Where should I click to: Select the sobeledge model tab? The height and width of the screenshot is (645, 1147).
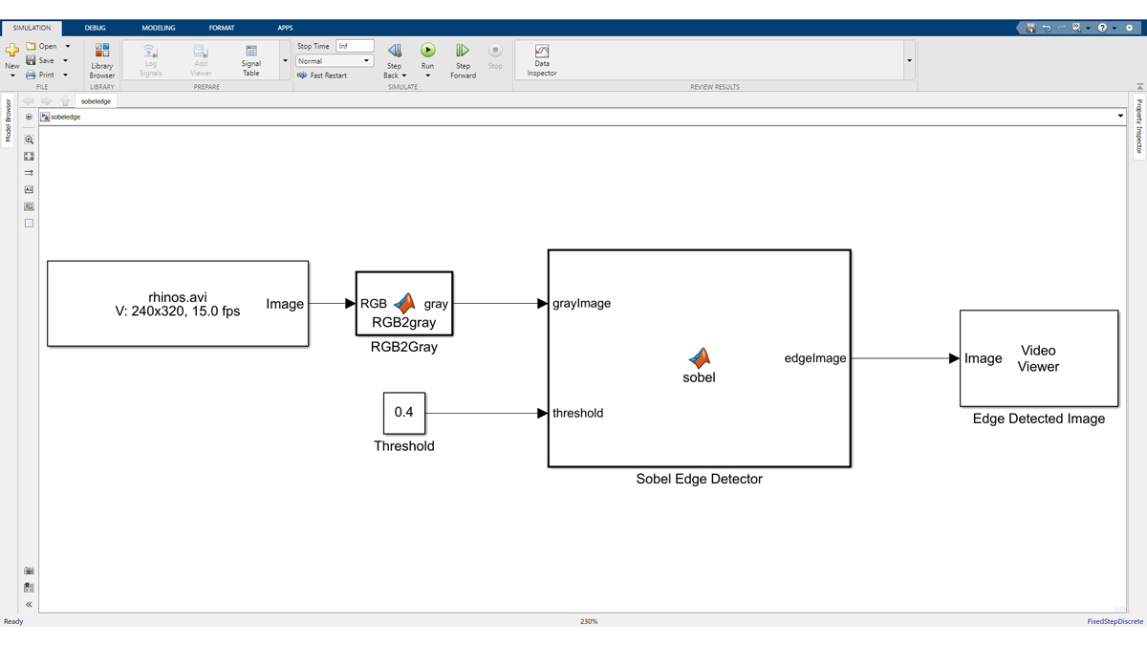(95, 100)
